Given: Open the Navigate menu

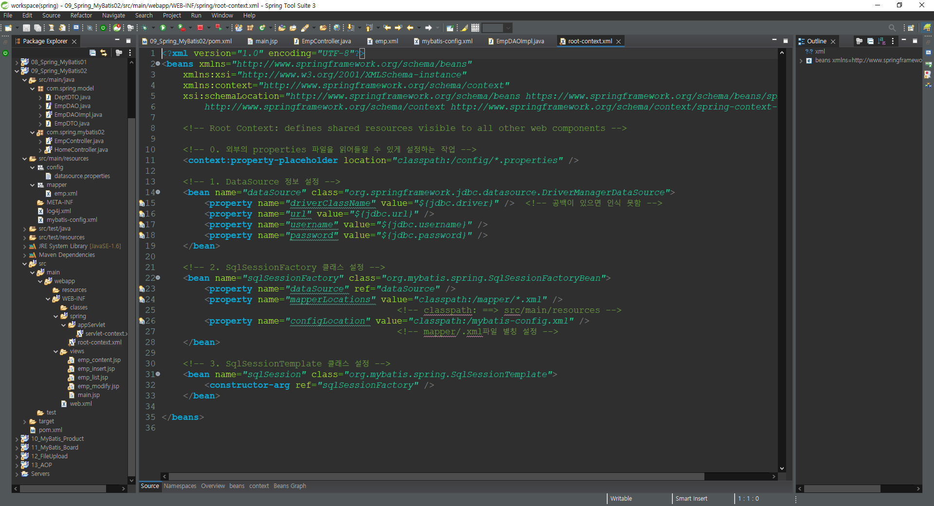Looking at the screenshot, I should (113, 16).
